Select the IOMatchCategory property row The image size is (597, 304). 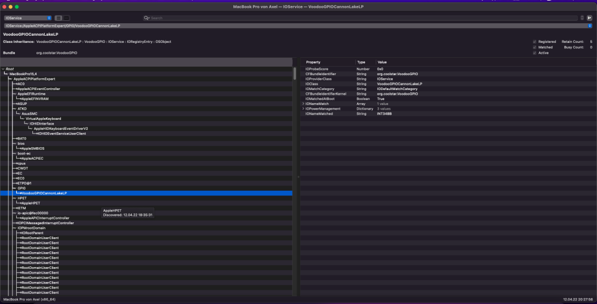[448, 89]
